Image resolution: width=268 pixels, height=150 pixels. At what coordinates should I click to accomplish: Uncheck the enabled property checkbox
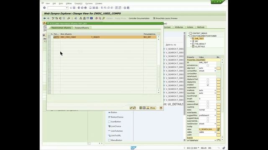[x=208, y=85]
